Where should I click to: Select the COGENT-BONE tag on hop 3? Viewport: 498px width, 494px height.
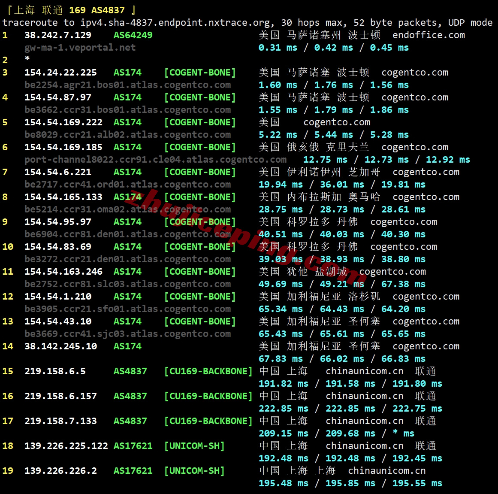tap(200, 73)
